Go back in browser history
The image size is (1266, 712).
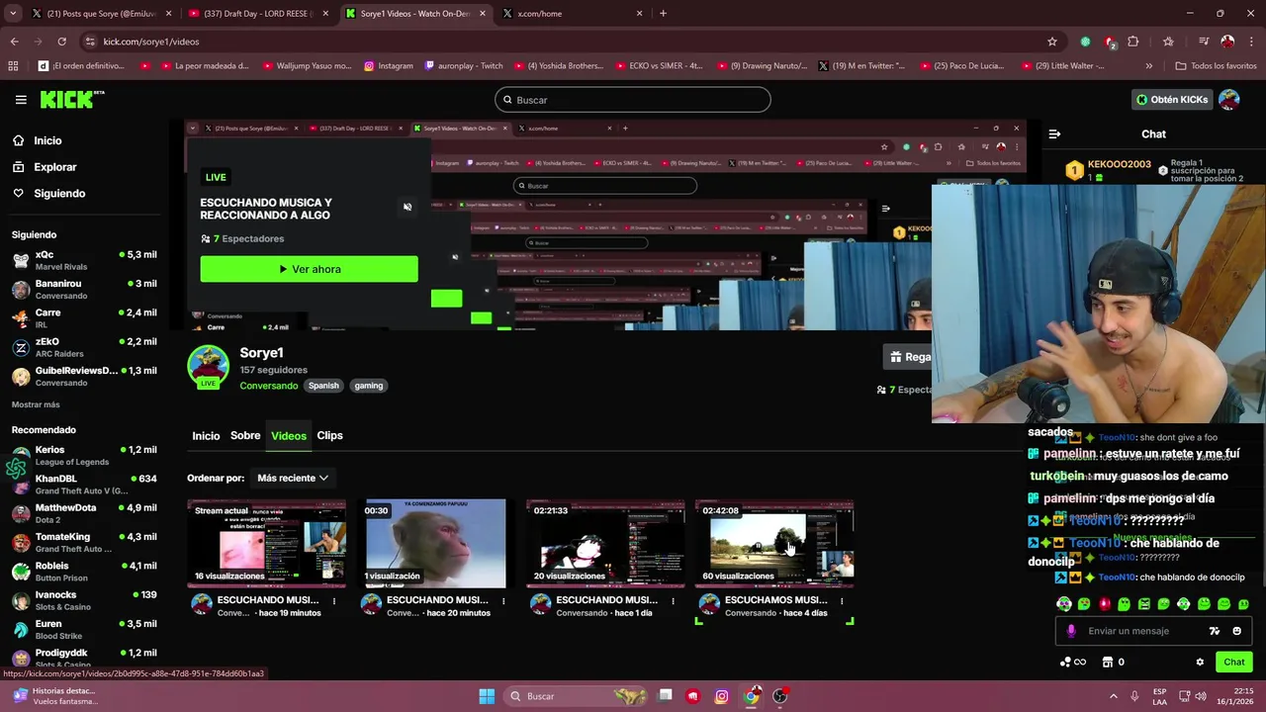point(14,42)
